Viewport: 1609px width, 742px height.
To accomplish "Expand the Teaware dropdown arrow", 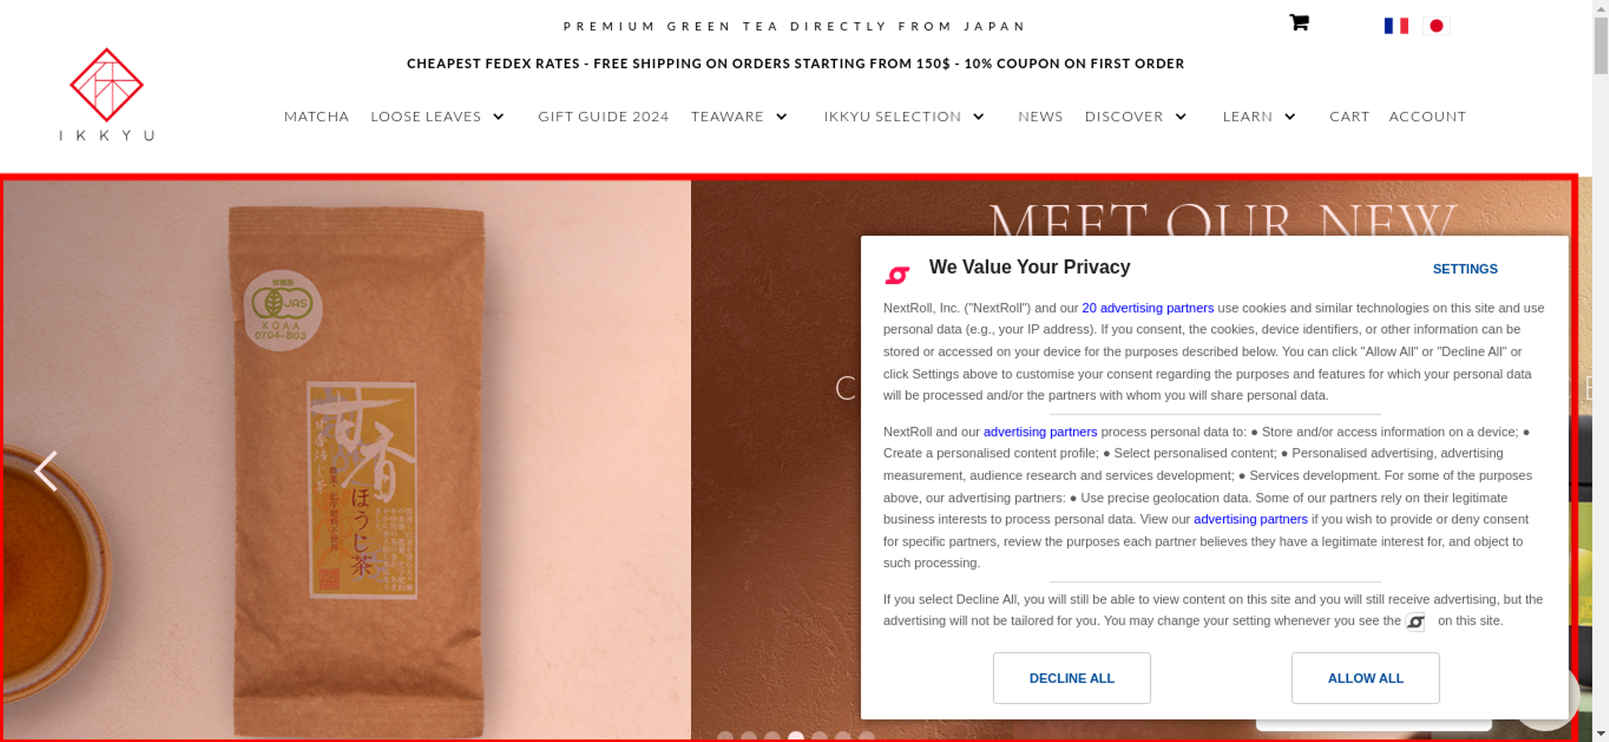I will pos(781,117).
